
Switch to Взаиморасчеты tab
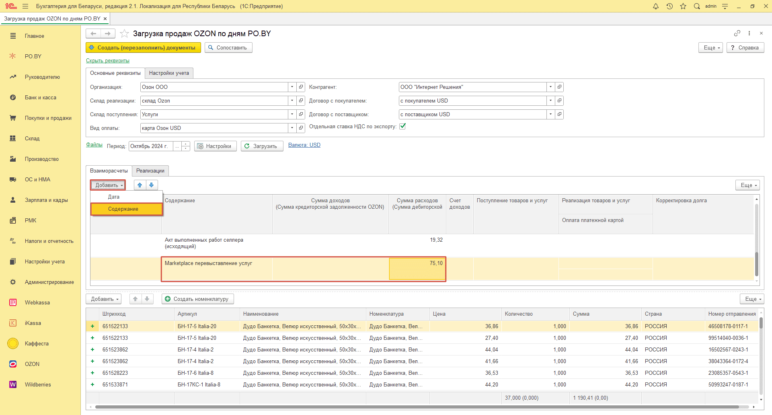tap(109, 171)
